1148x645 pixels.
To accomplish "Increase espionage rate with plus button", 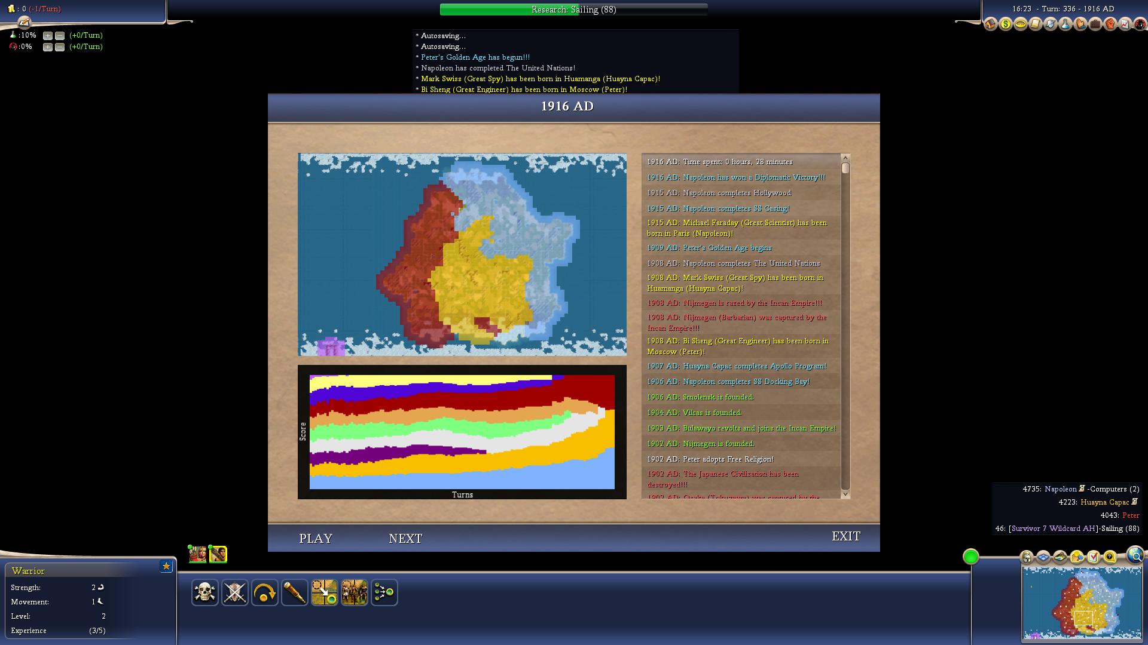I will tap(48, 47).
